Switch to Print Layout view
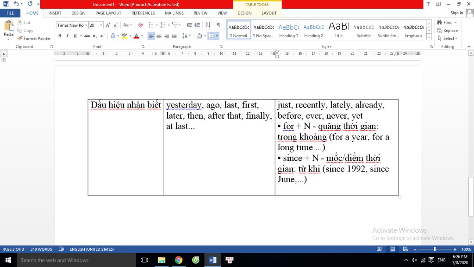474x267 pixels. (393, 249)
